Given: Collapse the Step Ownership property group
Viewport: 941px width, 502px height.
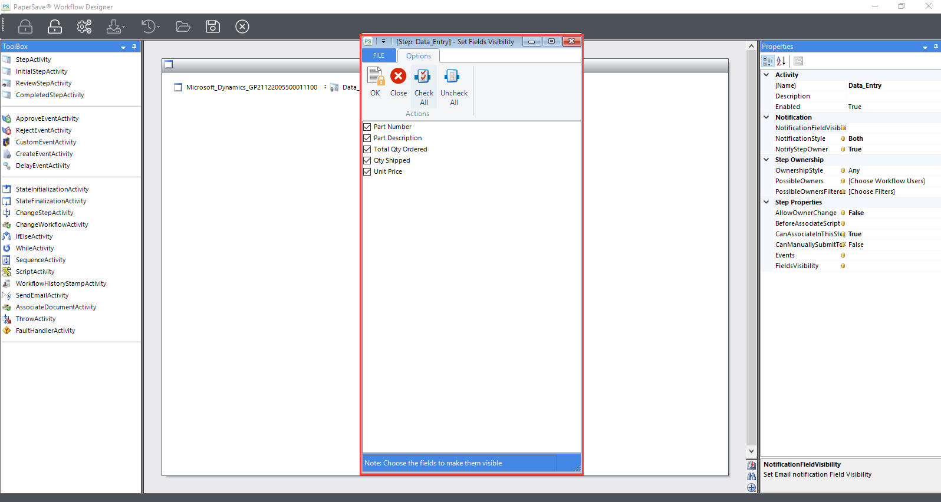Looking at the screenshot, I should [x=766, y=160].
